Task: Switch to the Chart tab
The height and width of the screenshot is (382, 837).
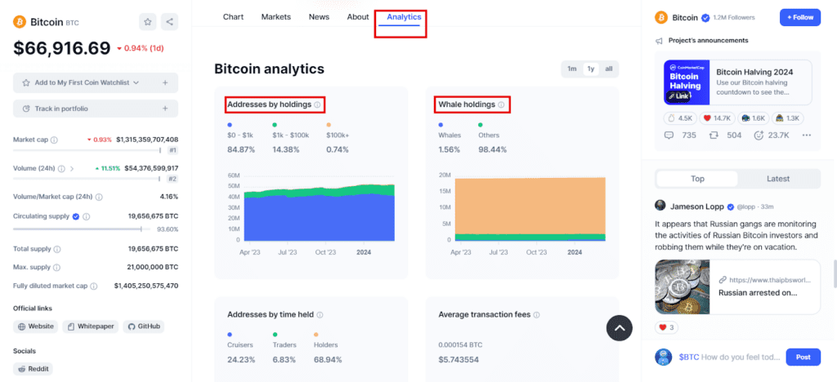Action: (233, 16)
